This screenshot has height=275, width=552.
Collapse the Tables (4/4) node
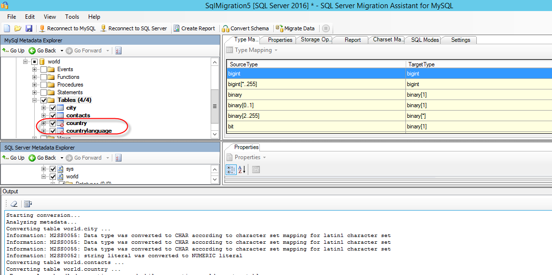click(35, 100)
